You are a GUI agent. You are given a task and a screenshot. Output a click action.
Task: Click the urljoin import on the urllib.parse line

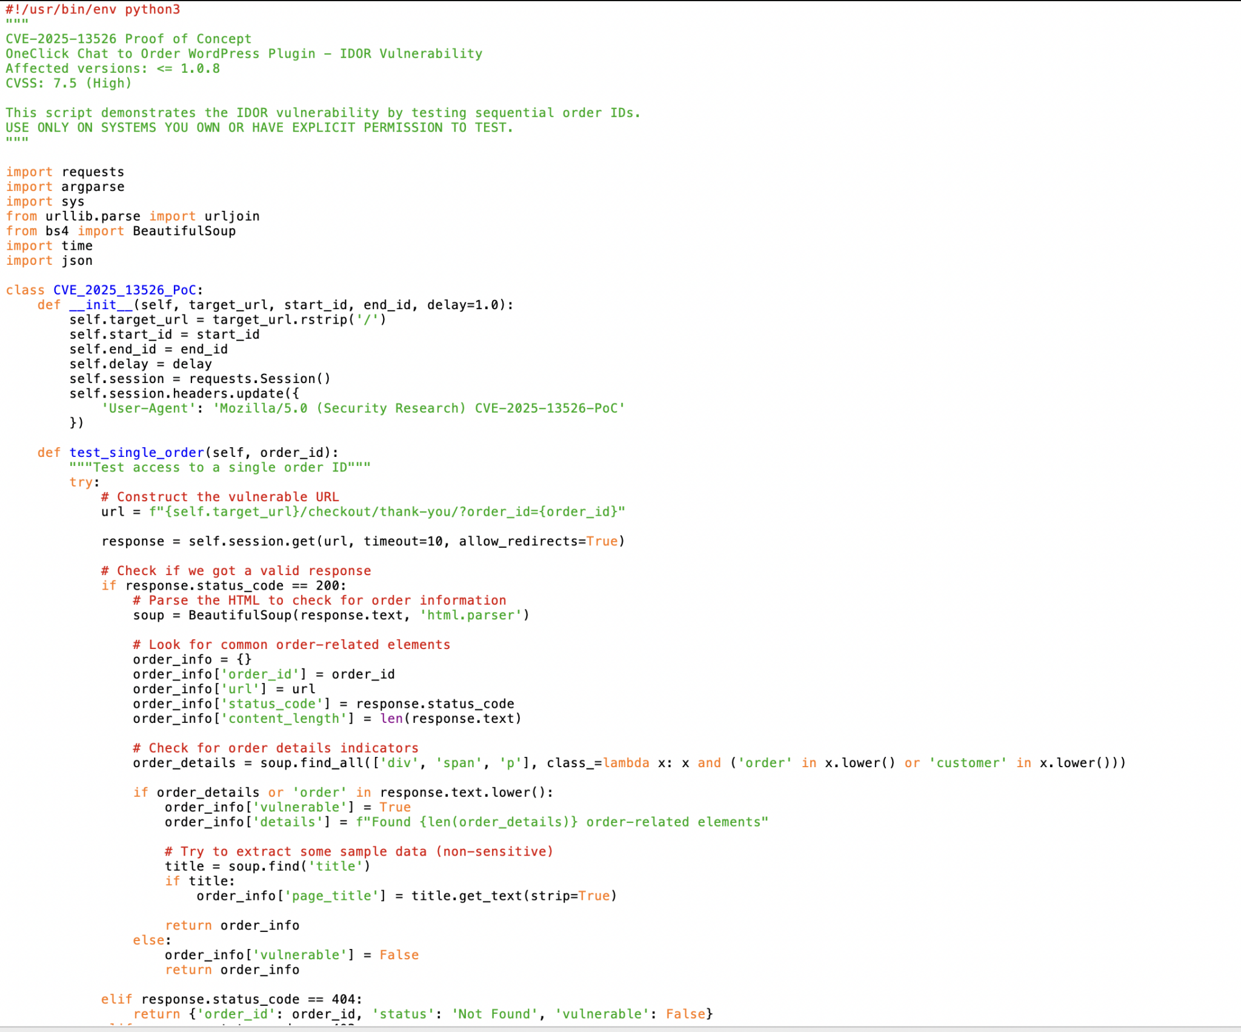[x=232, y=216]
